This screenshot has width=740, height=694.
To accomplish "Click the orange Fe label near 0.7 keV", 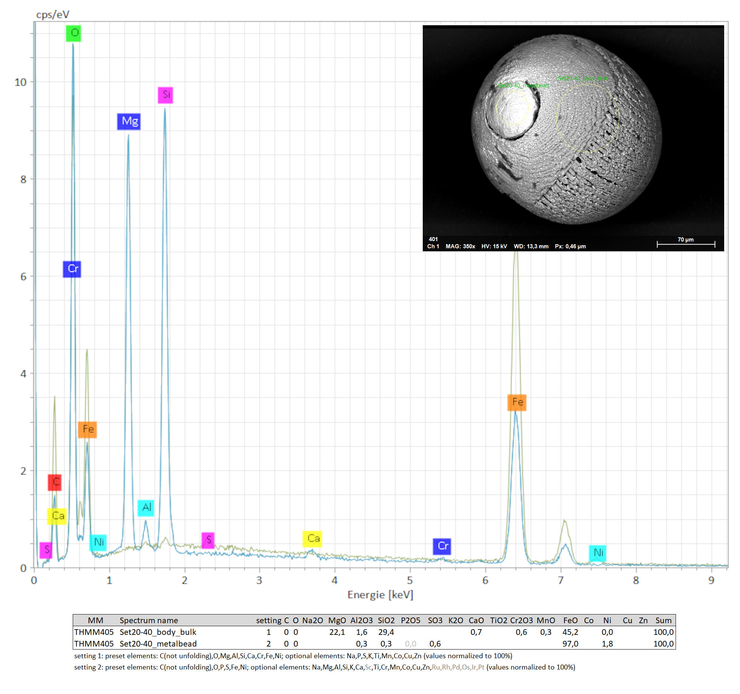I will coord(87,430).
